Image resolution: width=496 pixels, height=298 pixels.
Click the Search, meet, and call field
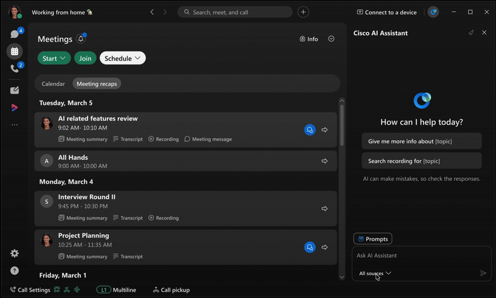235,12
